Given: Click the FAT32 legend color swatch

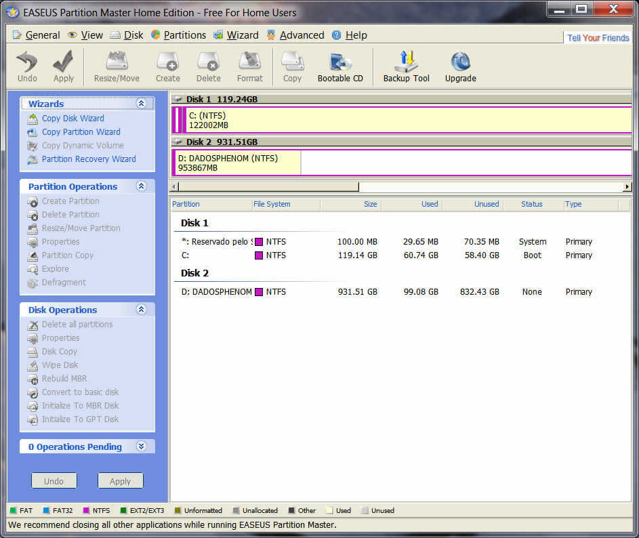Looking at the screenshot, I should coord(46,510).
